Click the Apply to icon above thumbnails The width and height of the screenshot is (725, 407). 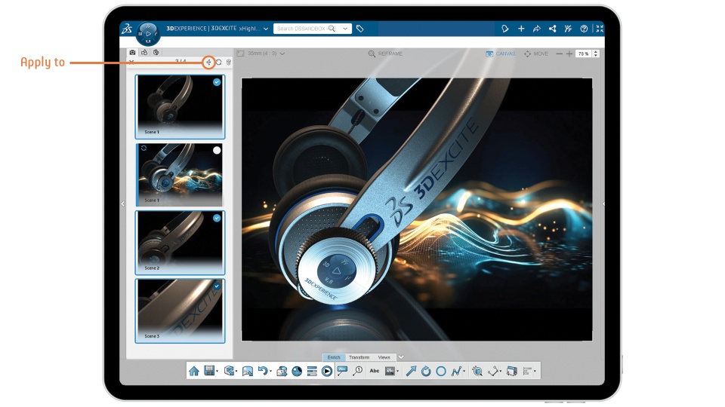208,62
